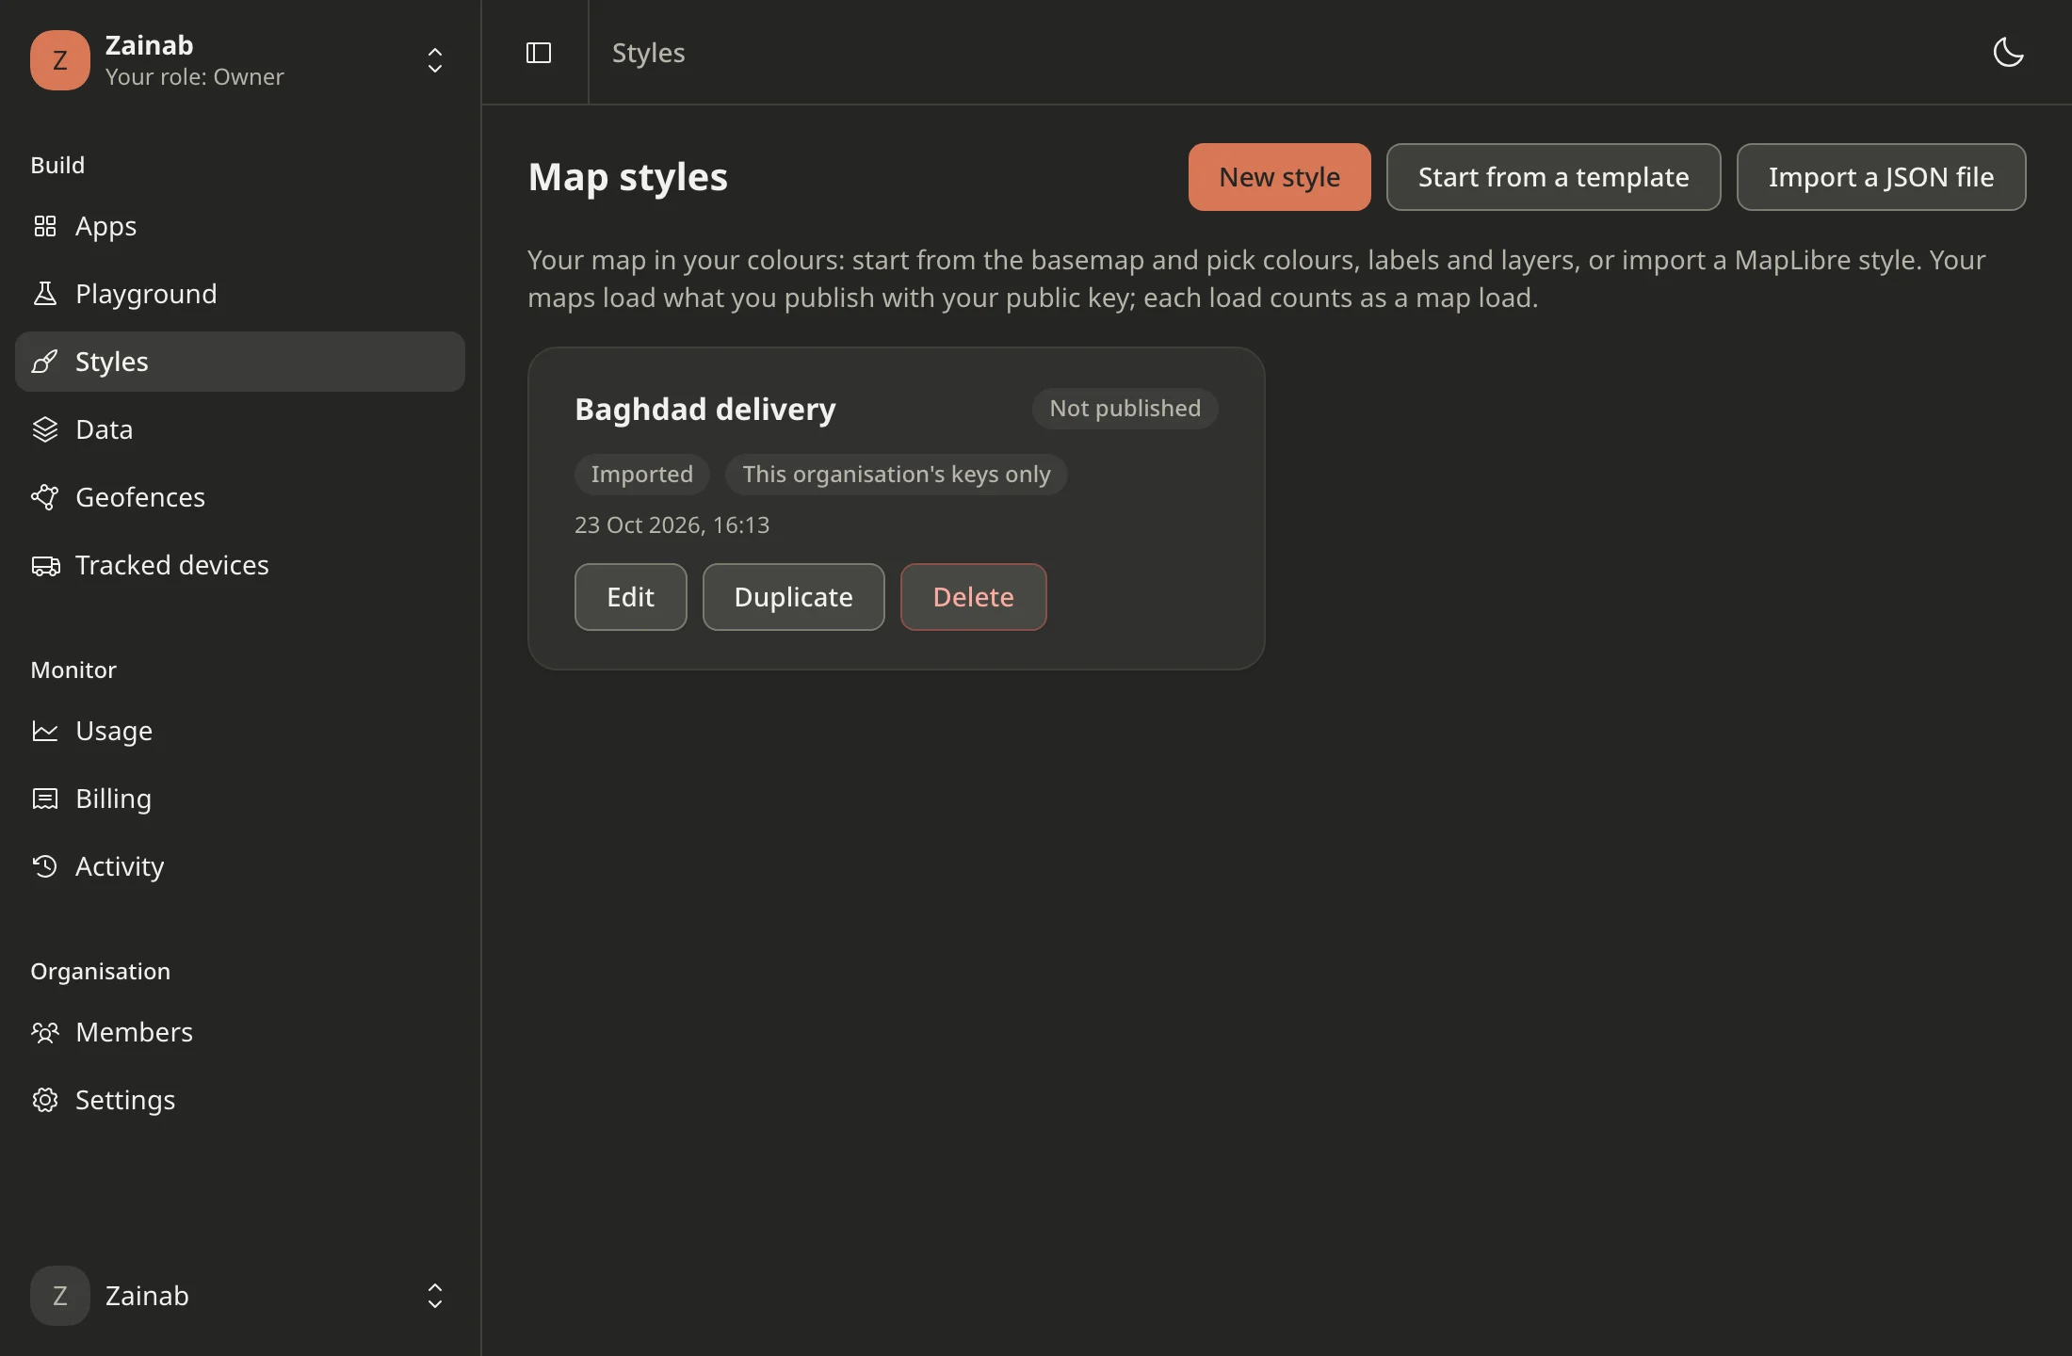Click the Geofences polygon icon
Viewport: 2072px width, 1356px height.
[45, 497]
